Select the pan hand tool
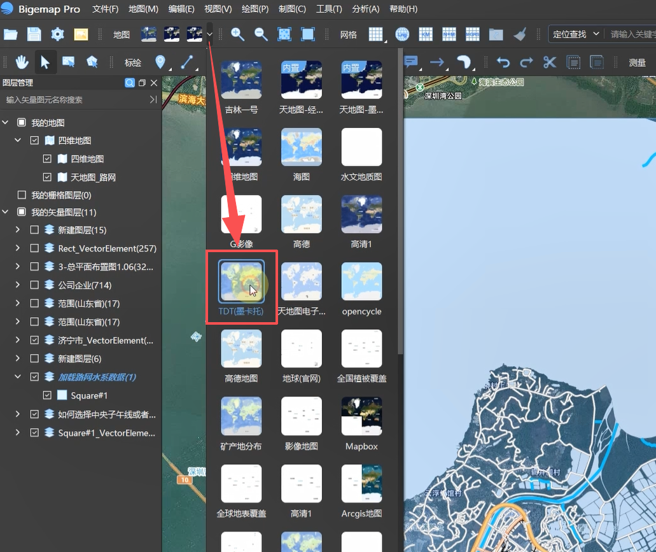The height and width of the screenshot is (552, 656). [22, 62]
